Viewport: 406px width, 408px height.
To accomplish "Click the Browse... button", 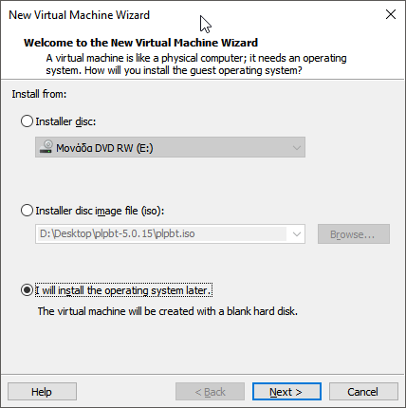I will (354, 234).
